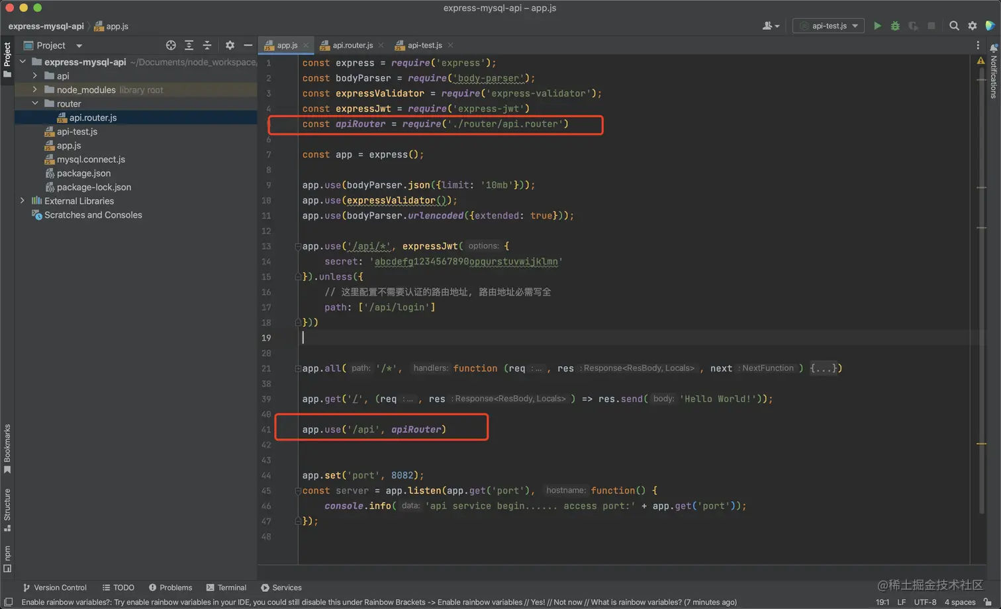Screen dimensions: 1001x609
Task: Open Project panel options gear
Action: 230,46
